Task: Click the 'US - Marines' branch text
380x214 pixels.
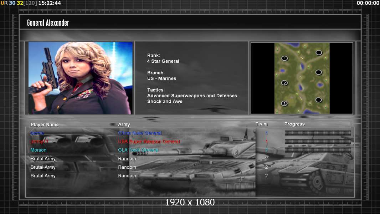Action: tap(161, 78)
